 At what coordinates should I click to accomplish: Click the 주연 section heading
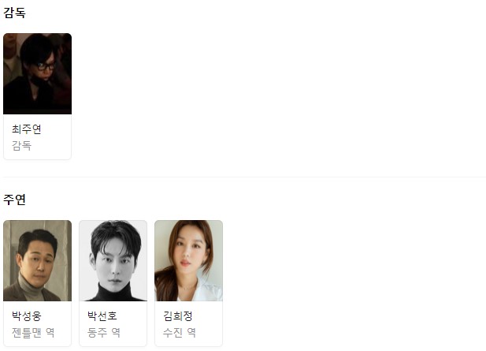[14, 200]
